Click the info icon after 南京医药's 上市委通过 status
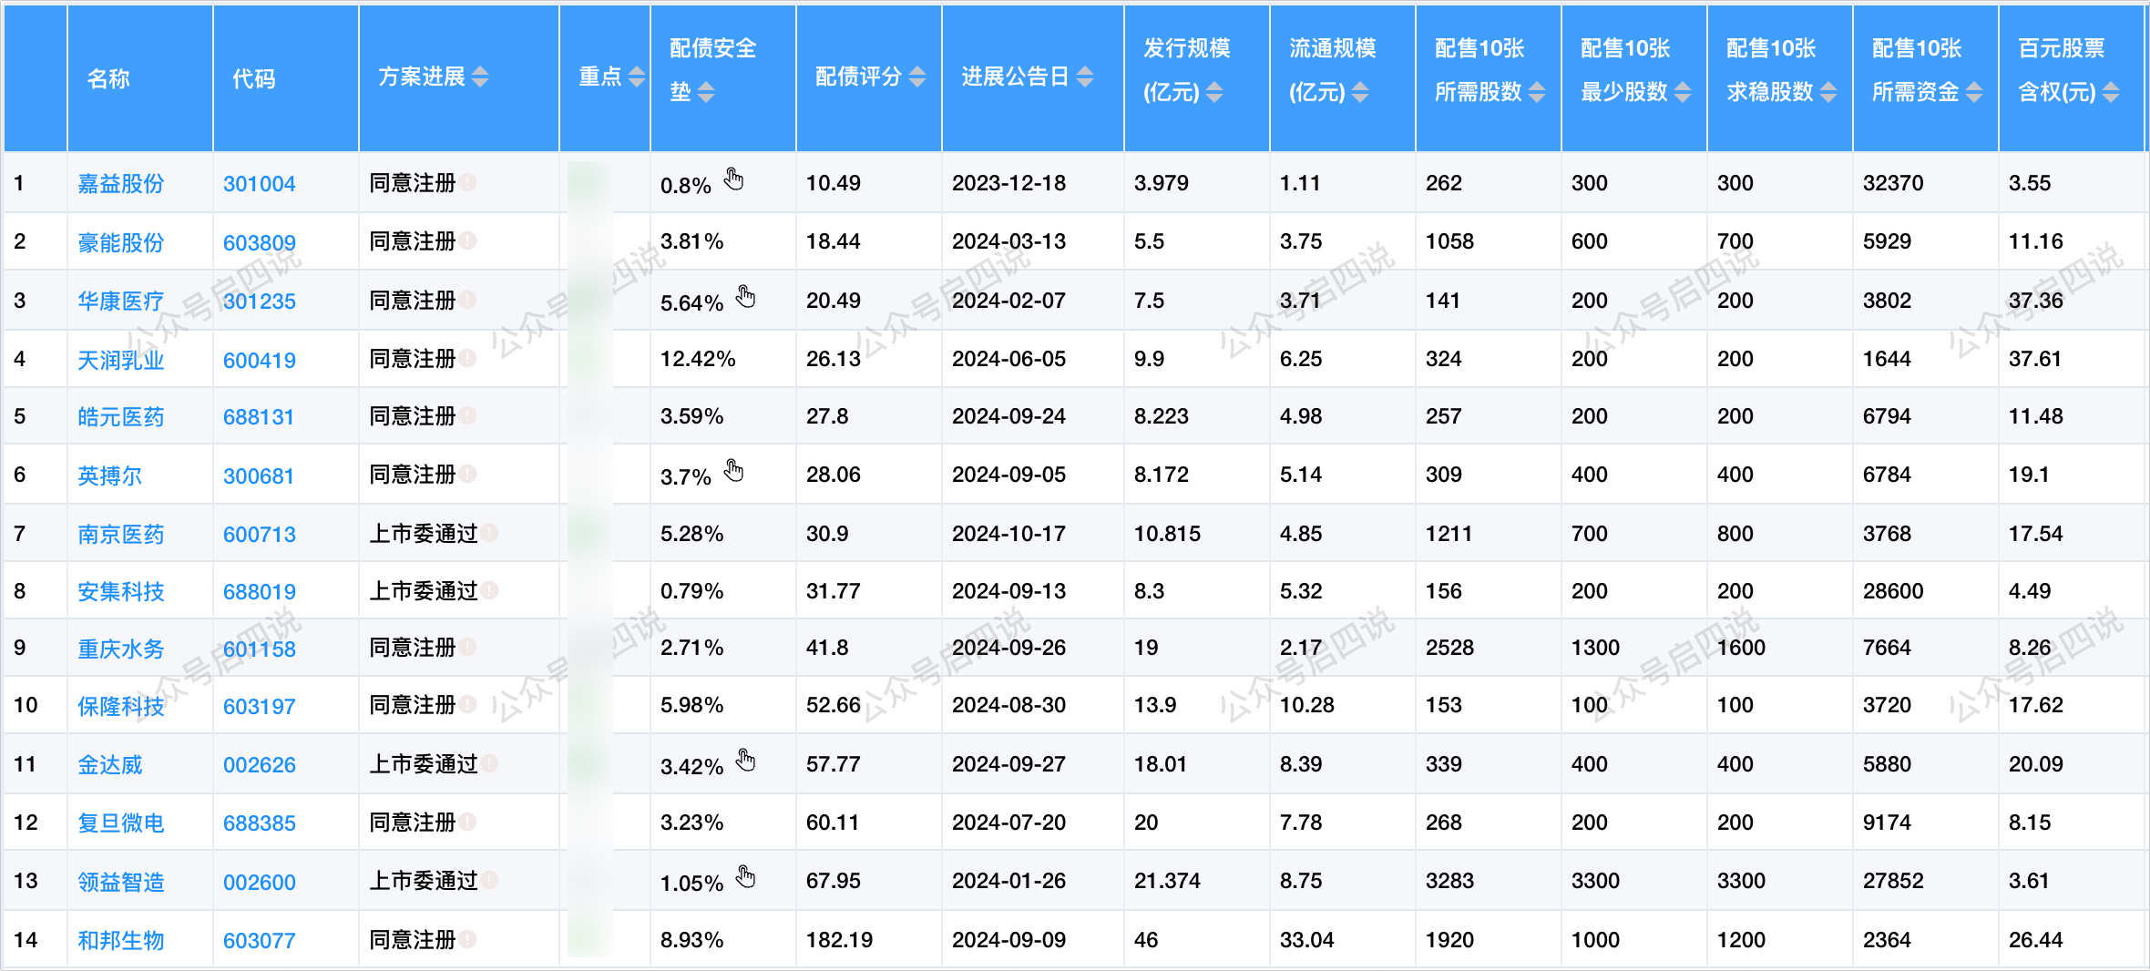The width and height of the screenshot is (2150, 971). [x=490, y=533]
